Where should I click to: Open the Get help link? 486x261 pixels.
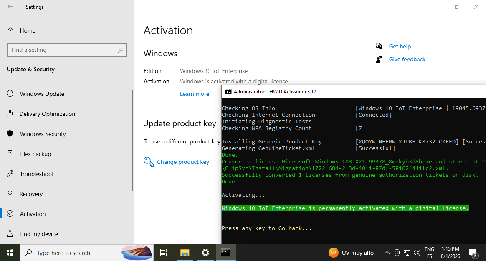[400, 46]
